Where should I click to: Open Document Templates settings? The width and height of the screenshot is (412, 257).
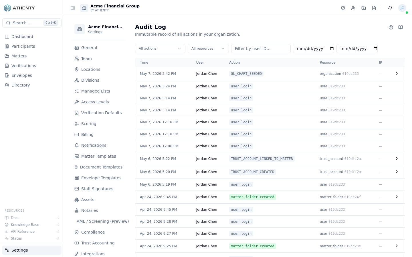[98, 167]
